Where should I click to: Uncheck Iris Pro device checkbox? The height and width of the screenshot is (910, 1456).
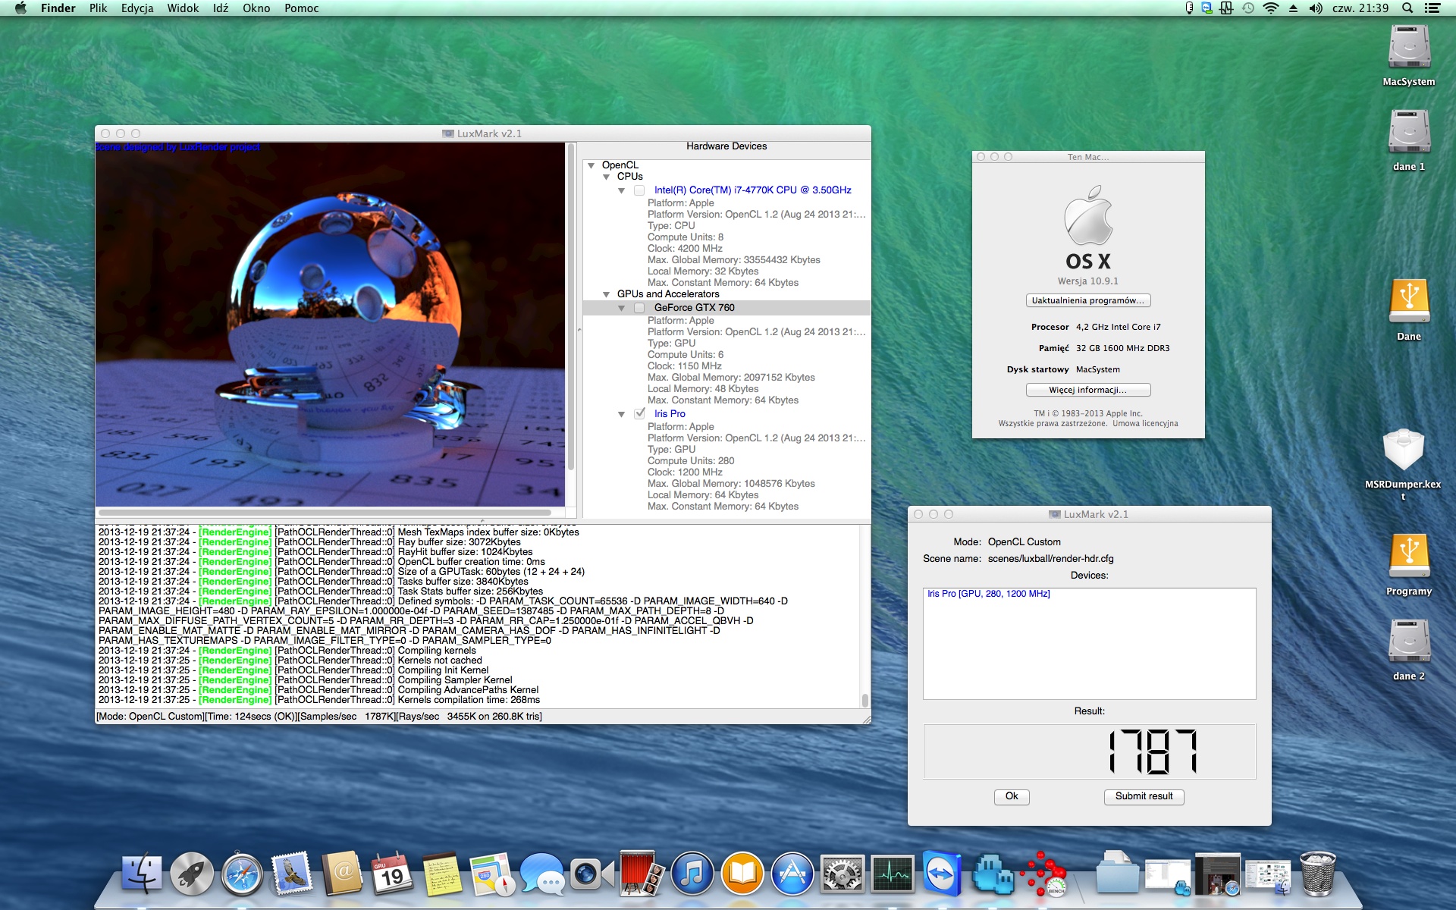click(639, 414)
